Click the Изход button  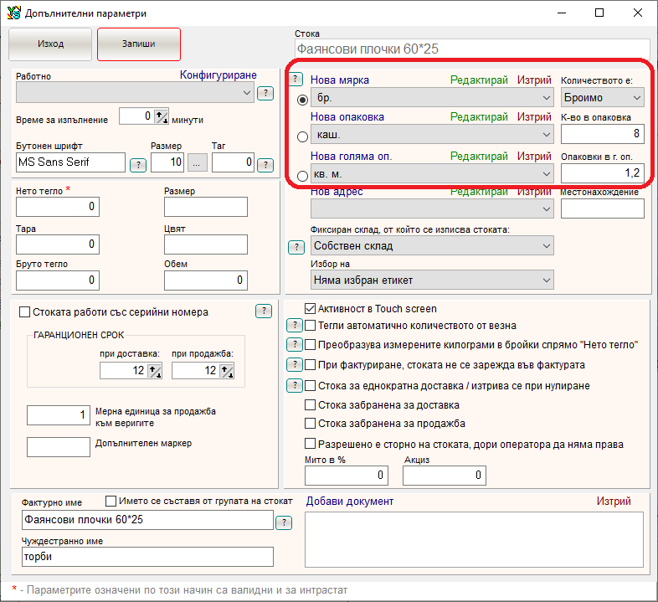tap(50, 44)
